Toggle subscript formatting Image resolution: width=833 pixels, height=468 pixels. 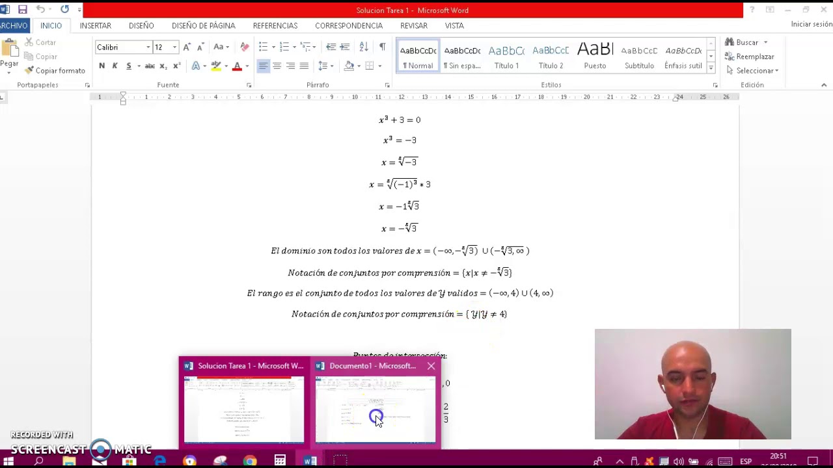(163, 66)
